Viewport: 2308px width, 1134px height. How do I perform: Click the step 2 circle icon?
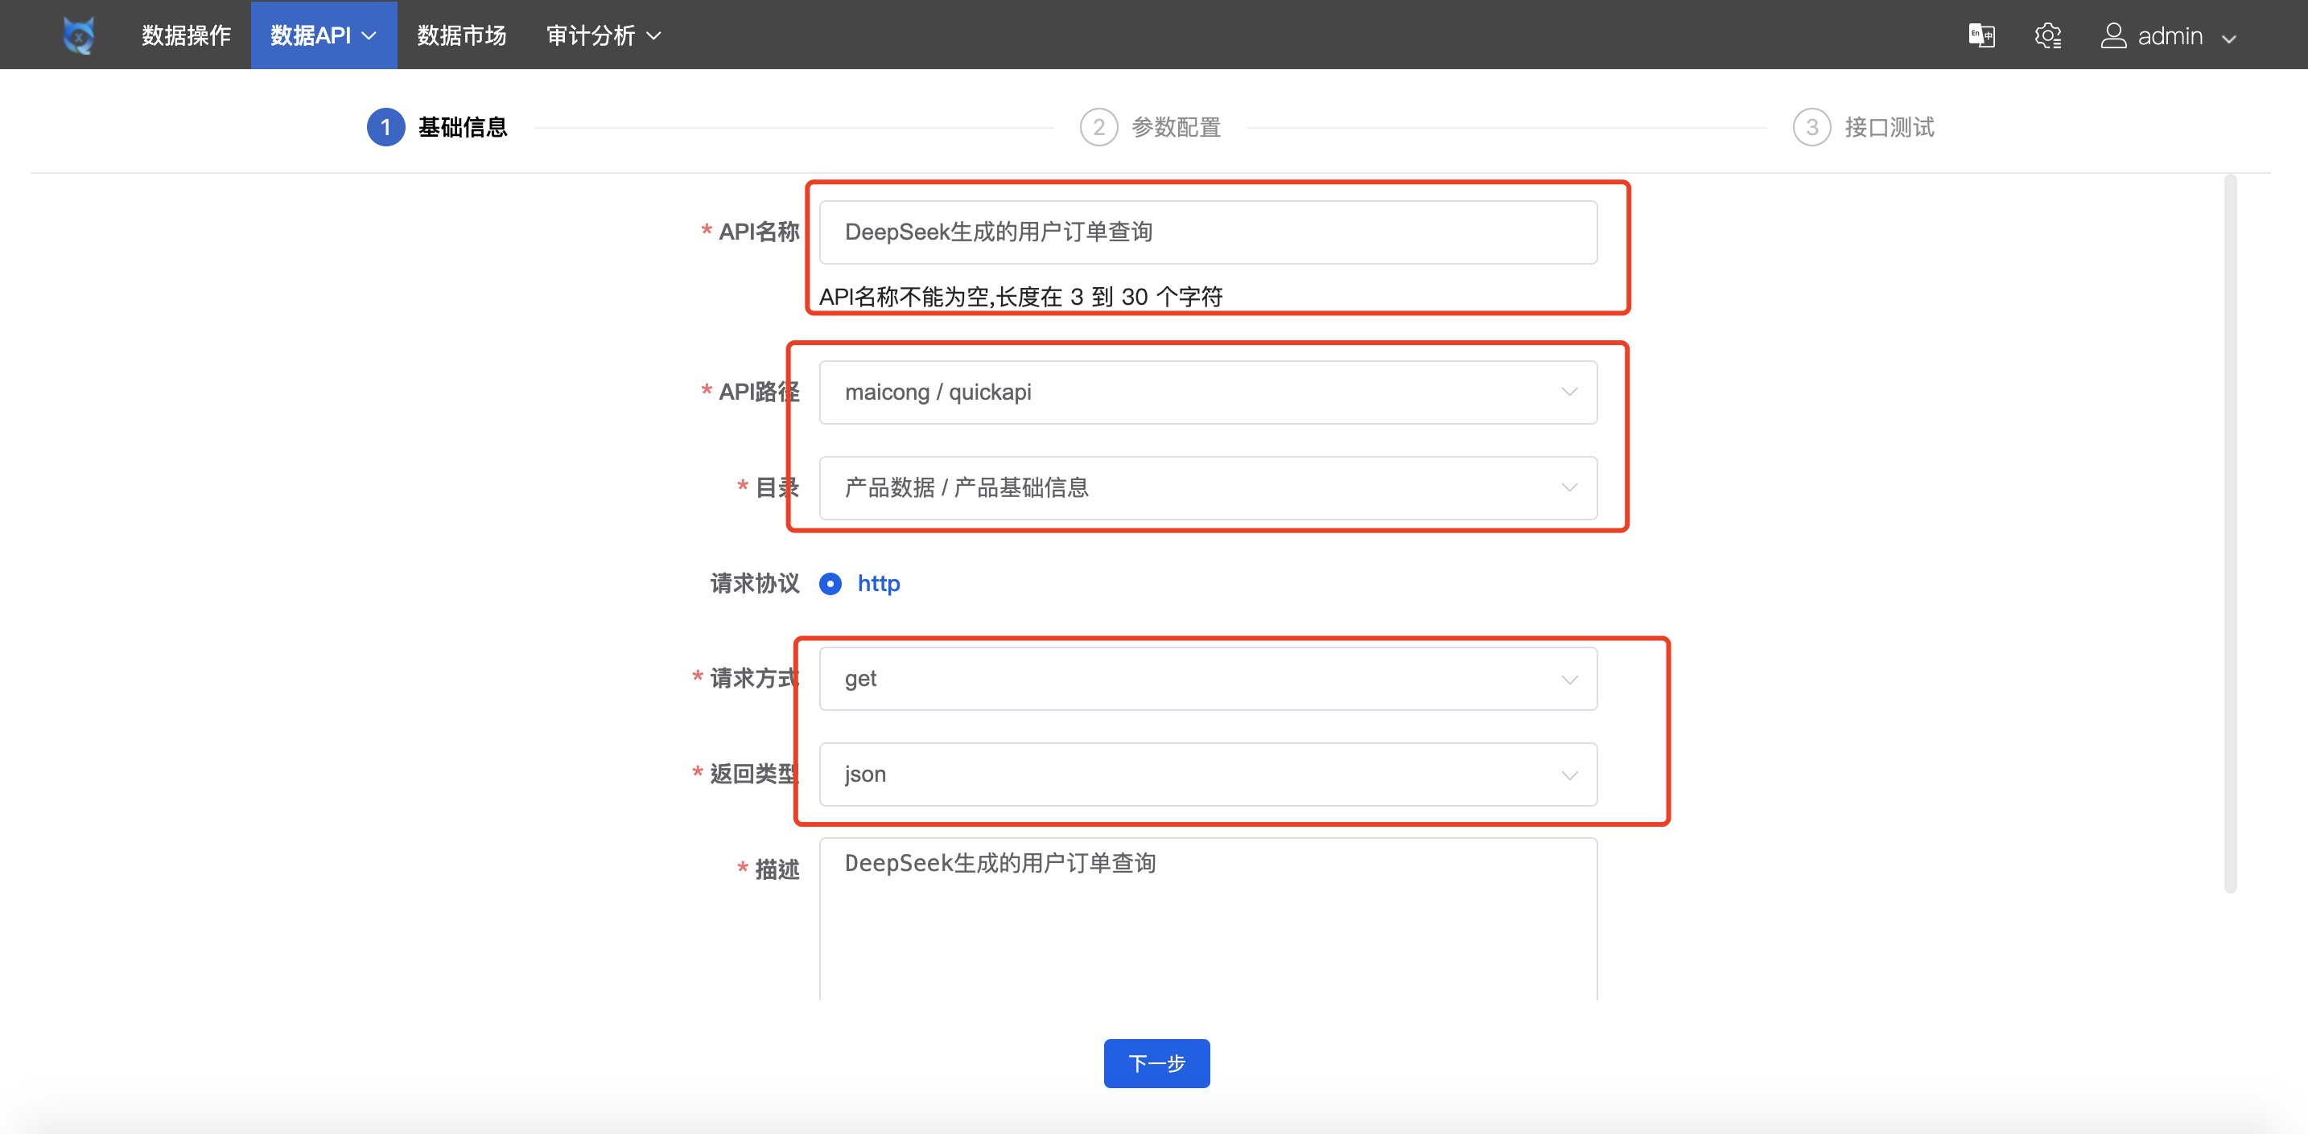(1098, 127)
